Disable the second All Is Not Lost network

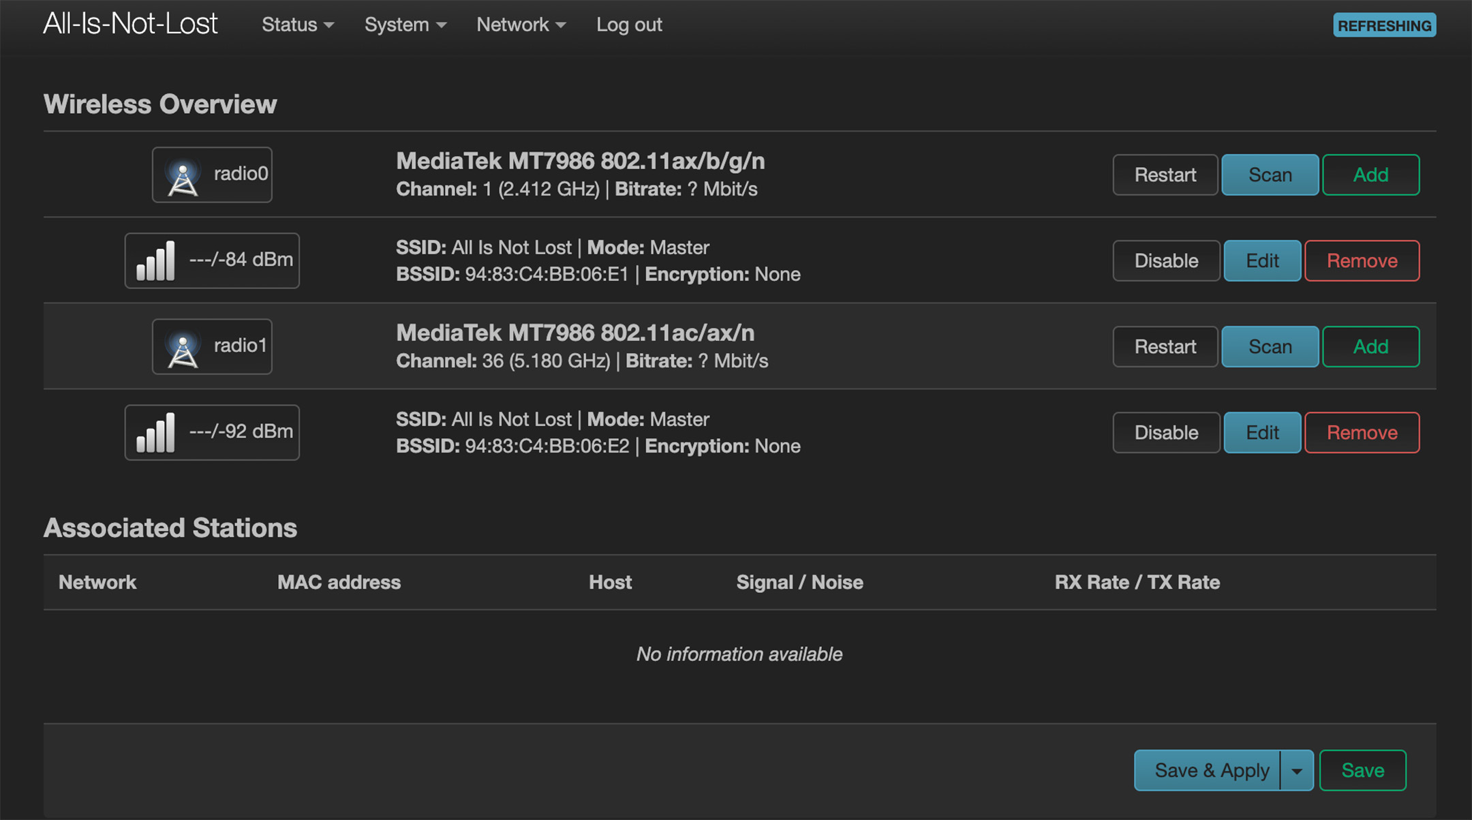pos(1165,432)
